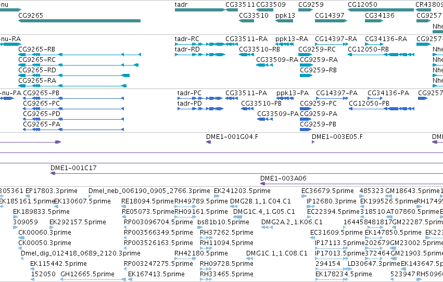Screen dimensions: 443x282
Task: Click EST RP003096704.5prime
Action: pyautogui.click(x=126, y=227)
